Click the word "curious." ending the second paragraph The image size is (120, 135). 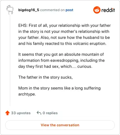(x=85, y=66)
